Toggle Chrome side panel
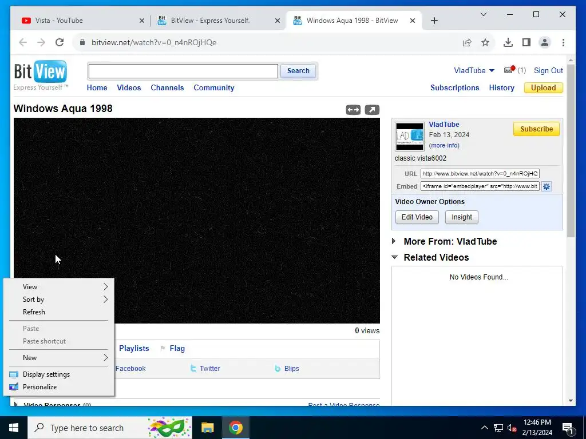The height and width of the screenshot is (439, 586). tap(526, 42)
